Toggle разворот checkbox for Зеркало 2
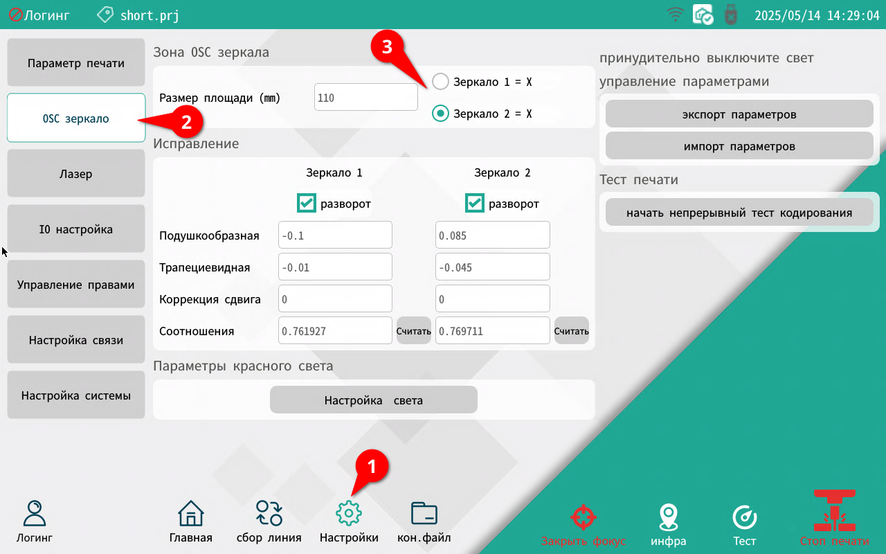Viewport: 886px width, 554px height. click(475, 204)
